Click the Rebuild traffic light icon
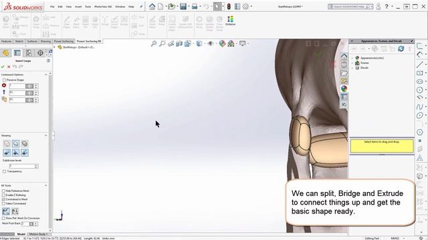Screen dimensions: 428x240 point(229,7)
